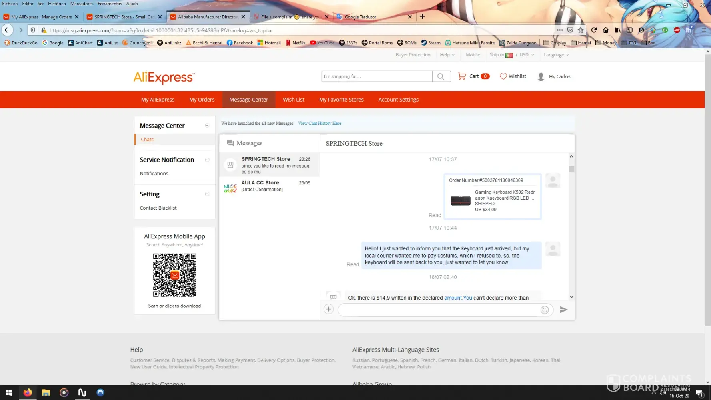The image size is (711, 400).
Task: Collapse the Setting section
Action: 207,194
